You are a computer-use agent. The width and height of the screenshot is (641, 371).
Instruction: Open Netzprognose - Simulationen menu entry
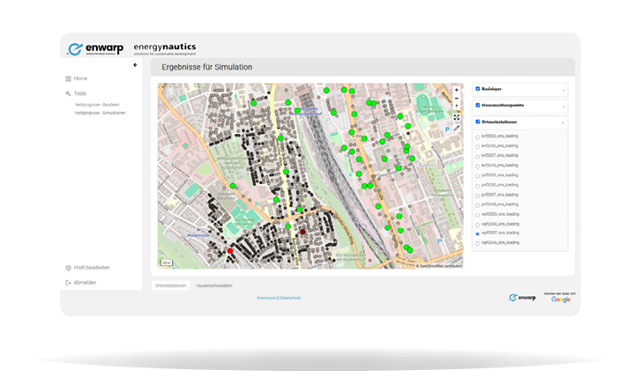pos(101,113)
